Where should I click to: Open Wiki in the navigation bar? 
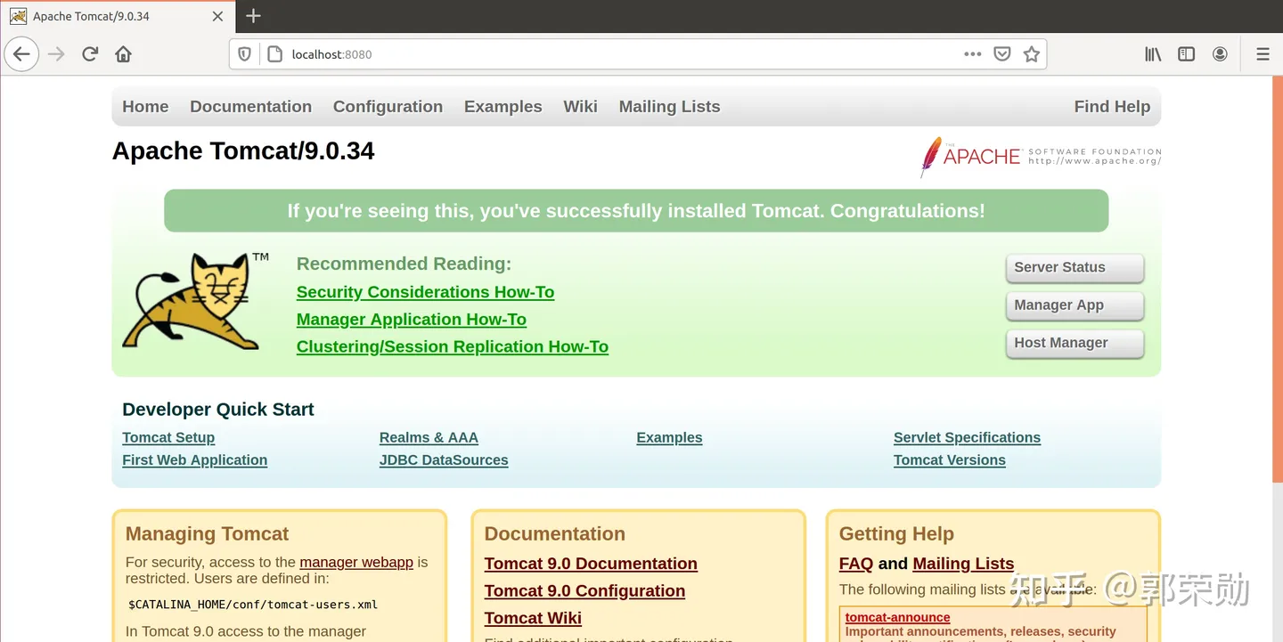(580, 107)
